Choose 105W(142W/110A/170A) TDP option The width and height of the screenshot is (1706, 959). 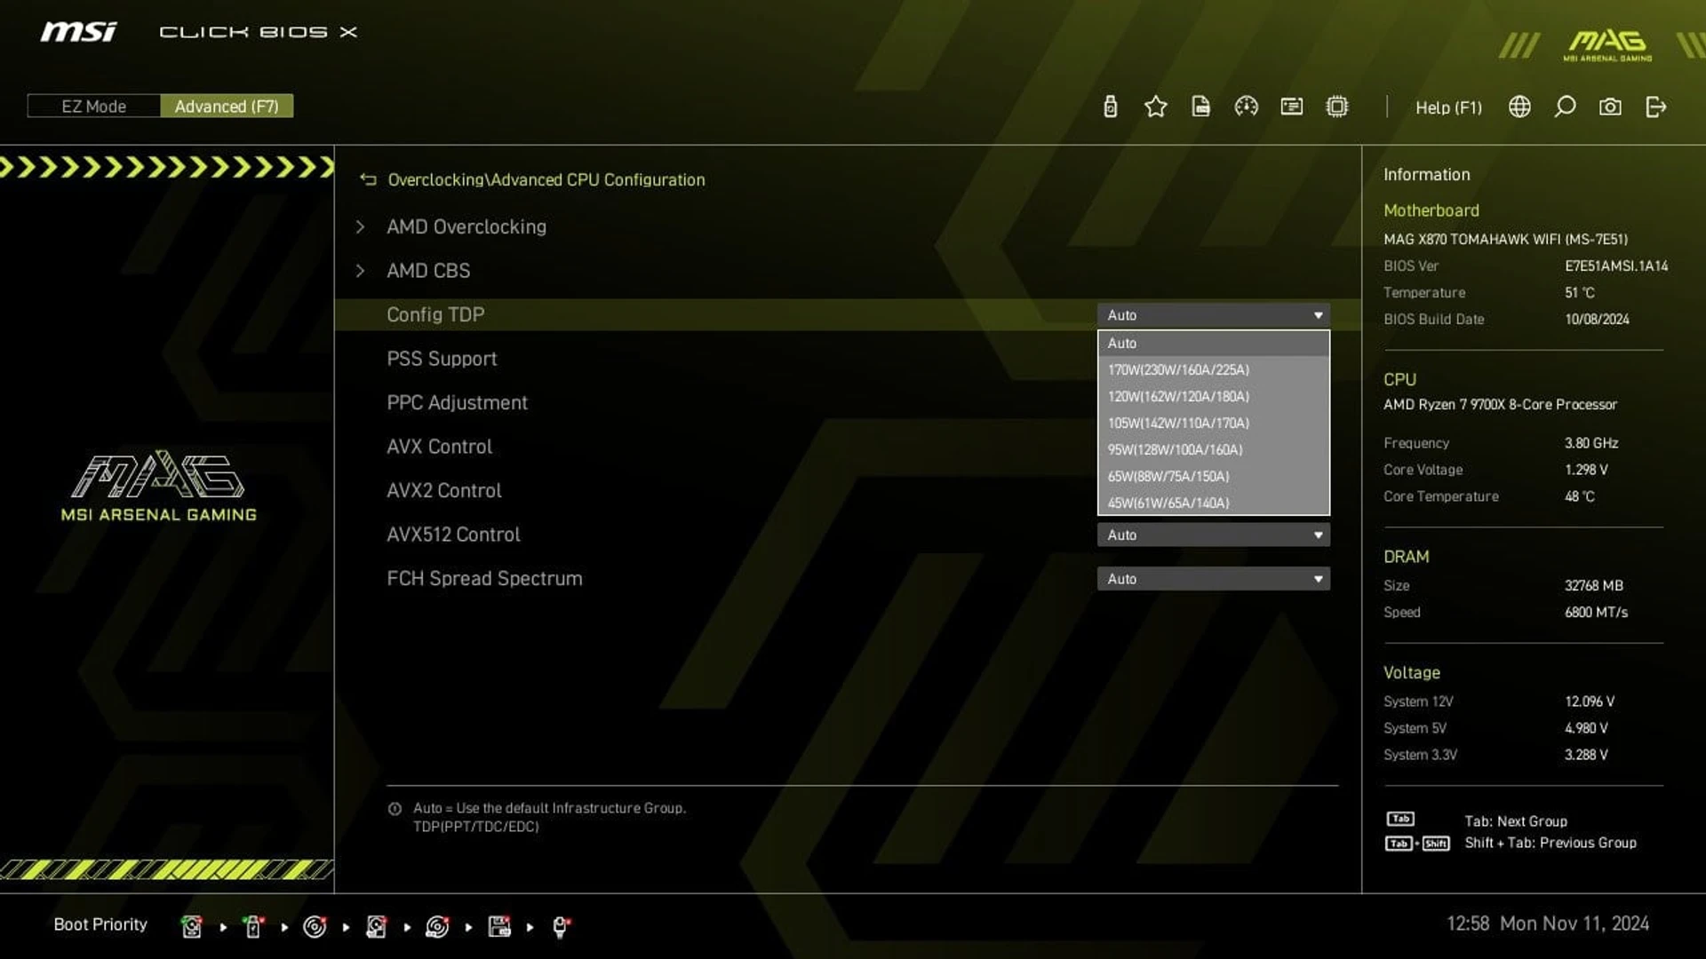tap(1213, 423)
